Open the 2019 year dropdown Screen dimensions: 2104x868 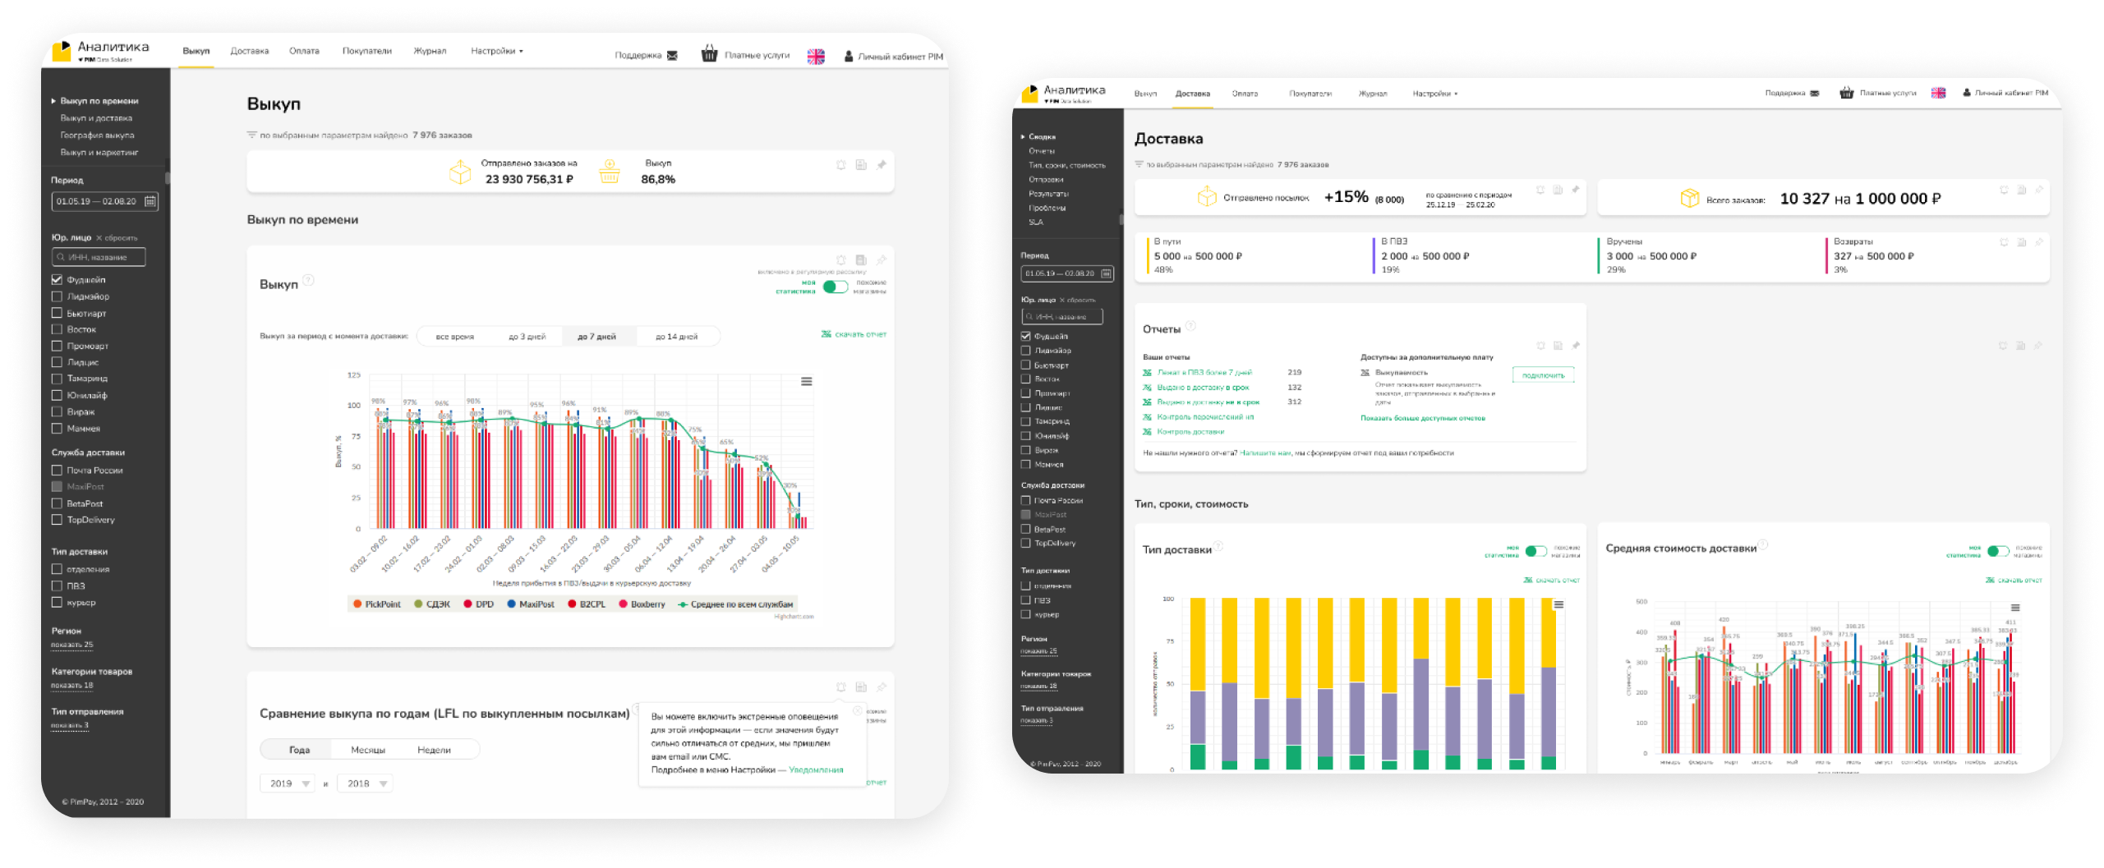(x=288, y=783)
